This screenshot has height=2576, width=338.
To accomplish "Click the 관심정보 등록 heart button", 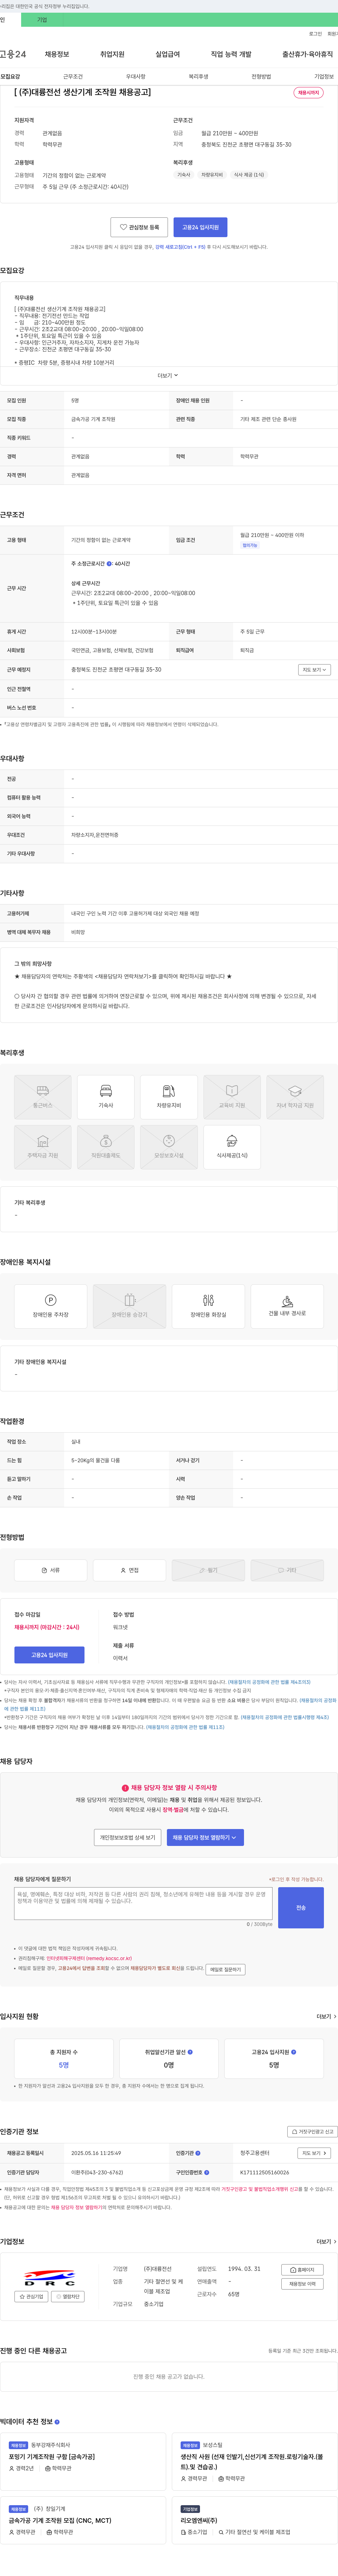I will [x=139, y=227].
